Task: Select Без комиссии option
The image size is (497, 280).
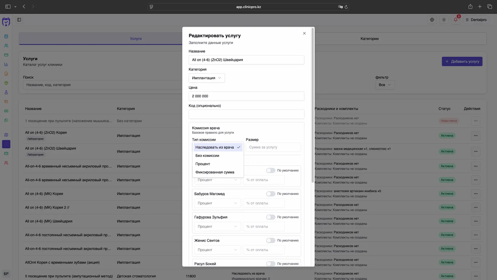Action: 218,156
